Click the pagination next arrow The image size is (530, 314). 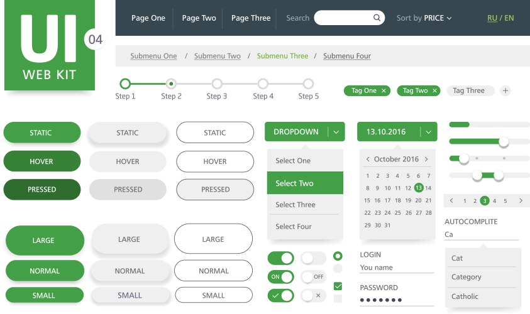click(521, 201)
